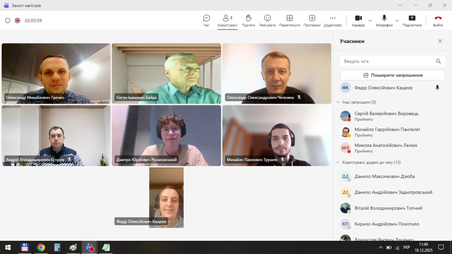This screenshot has height=254, width=452.
Task: Click Поширити запрошення button
Action: 392,75
